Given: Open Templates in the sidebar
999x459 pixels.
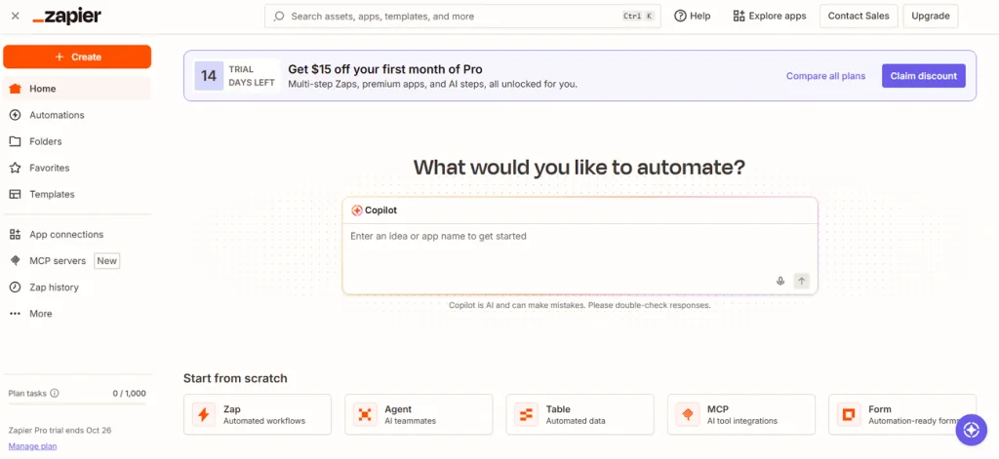Looking at the screenshot, I should [77, 194].
